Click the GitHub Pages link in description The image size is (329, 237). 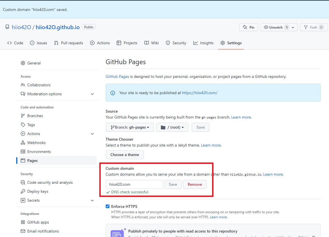(117, 77)
